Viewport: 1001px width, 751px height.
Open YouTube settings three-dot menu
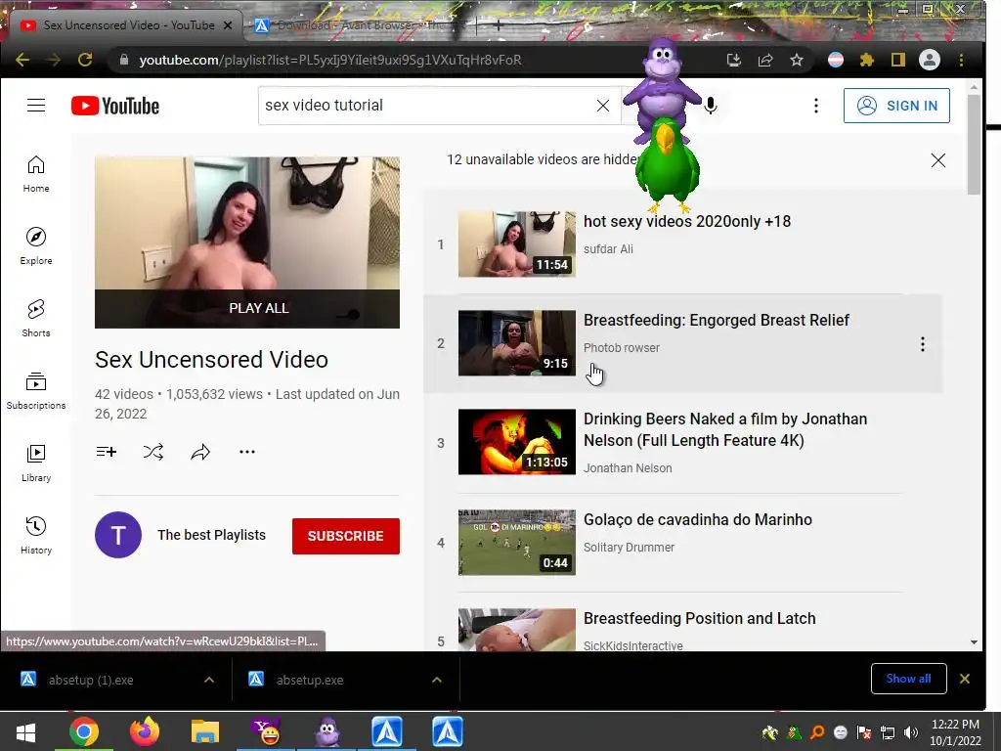(816, 106)
